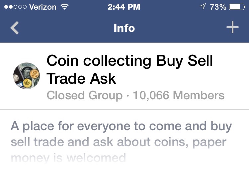Tap the Wi-Fi status icon

[x=64, y=7]
